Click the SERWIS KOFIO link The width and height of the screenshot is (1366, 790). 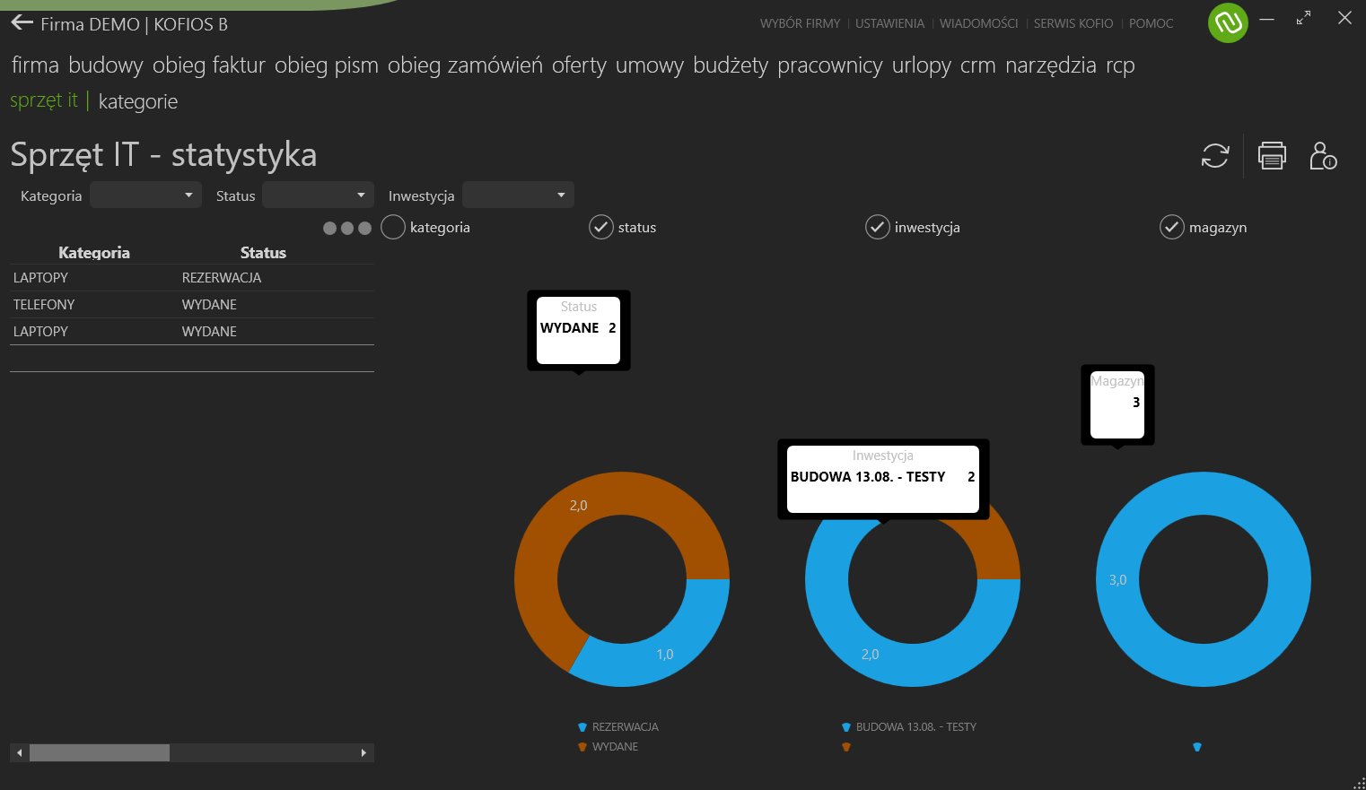point(1073,23)
